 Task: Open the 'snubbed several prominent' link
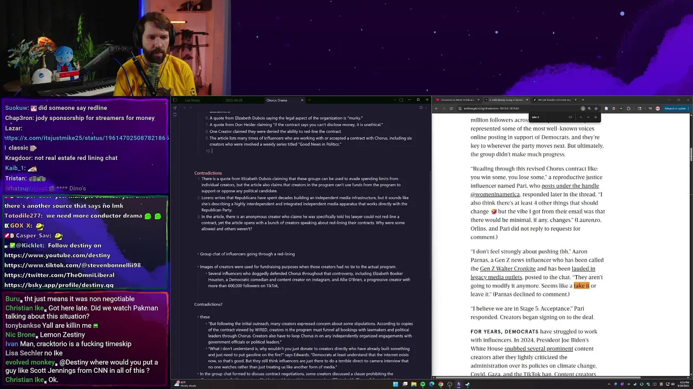pos(539,348)
